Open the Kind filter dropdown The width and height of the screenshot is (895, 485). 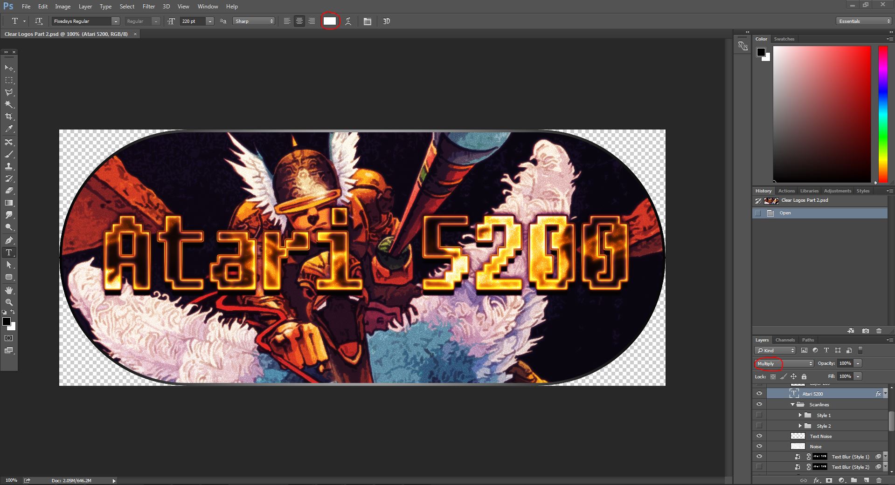[x=775, y=350]
